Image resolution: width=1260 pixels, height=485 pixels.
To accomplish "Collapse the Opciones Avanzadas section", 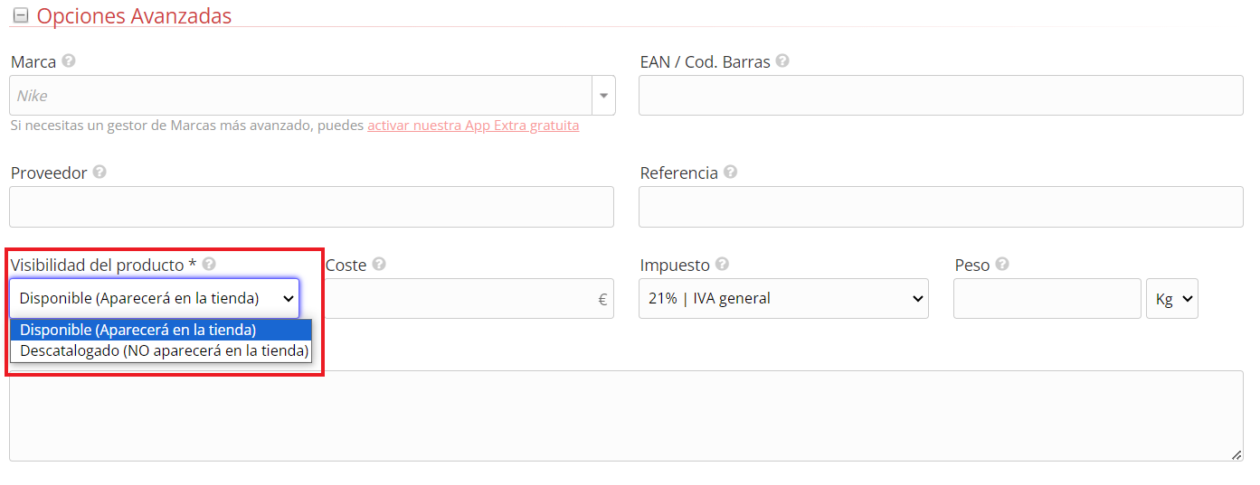I will (20, 16).
